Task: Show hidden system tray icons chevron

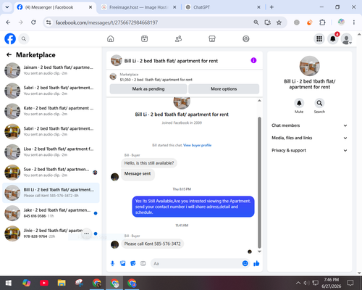Action: [x=298, y=283]
